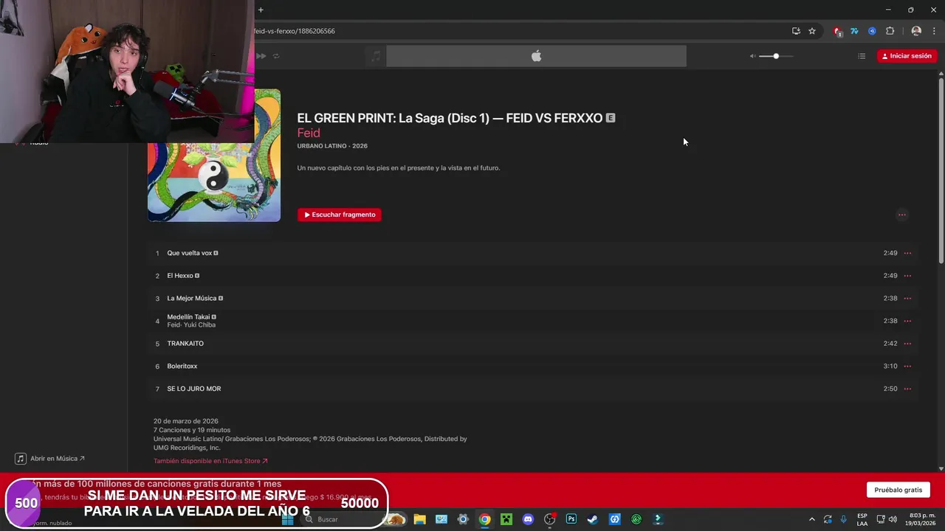This screenshot has width=945, height=531.
Task: Skip to next track with forward icon
Action: [x=261, y=56]
